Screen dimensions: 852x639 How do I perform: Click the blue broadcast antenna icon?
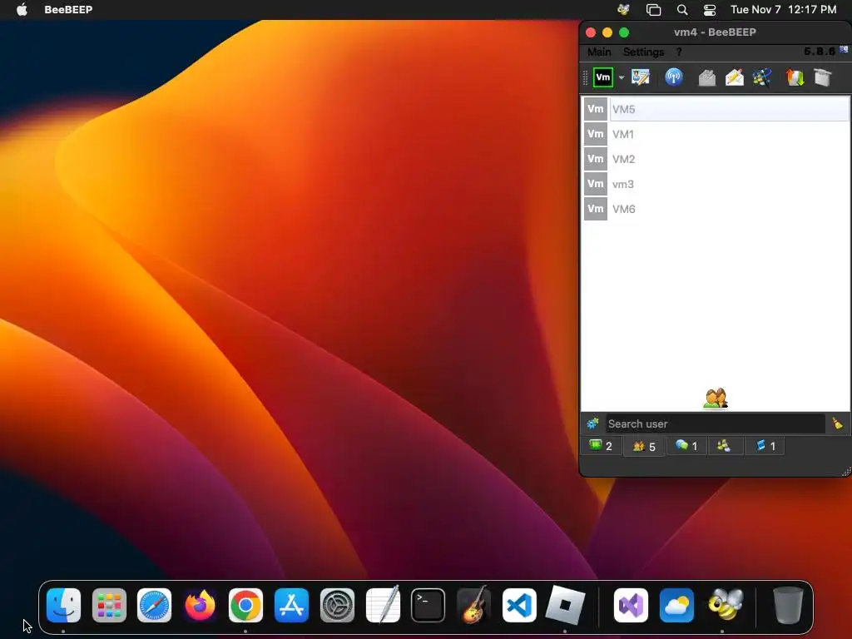point(674,77)
